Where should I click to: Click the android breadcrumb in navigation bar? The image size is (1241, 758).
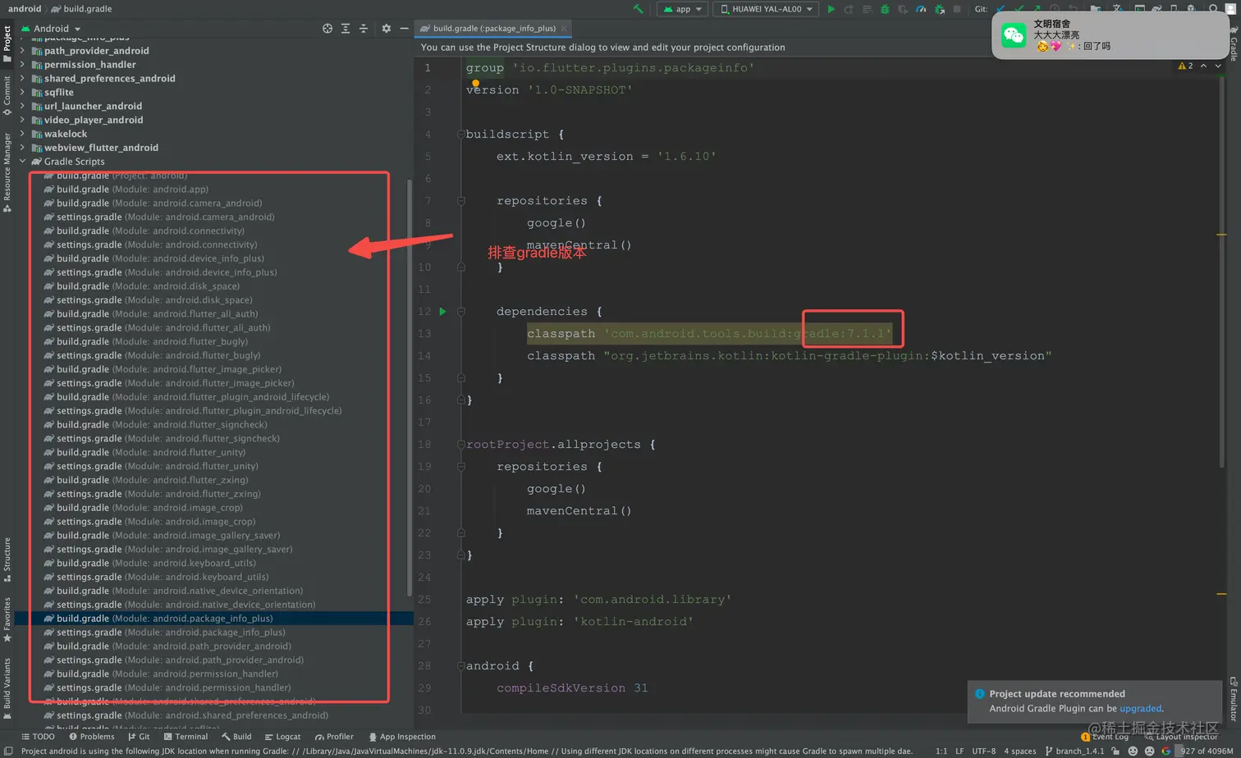coord(24,9)
